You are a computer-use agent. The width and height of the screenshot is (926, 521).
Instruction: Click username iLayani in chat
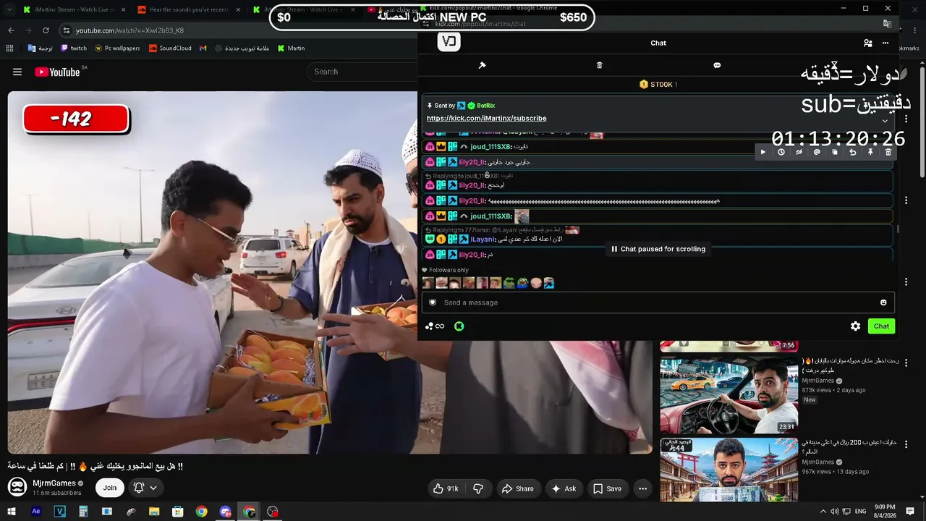[483, 240]
